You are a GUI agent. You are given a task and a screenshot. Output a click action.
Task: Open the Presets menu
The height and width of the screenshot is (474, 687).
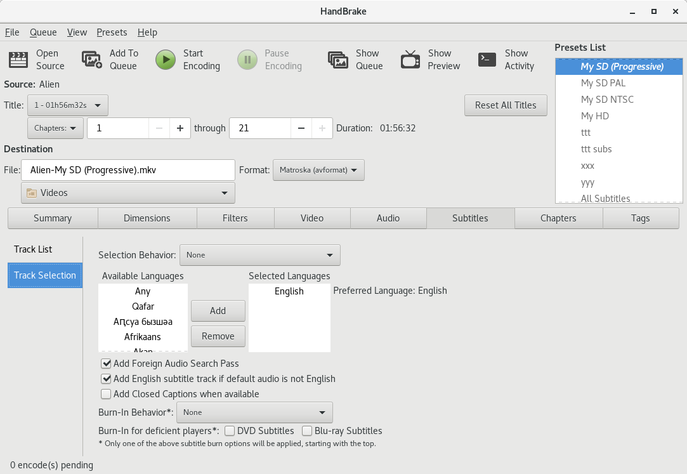tap(112, 32)
